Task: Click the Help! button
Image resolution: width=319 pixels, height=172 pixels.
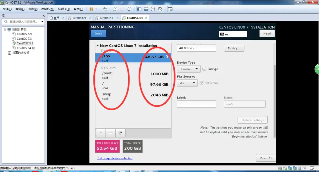Action: click(267, 33)
